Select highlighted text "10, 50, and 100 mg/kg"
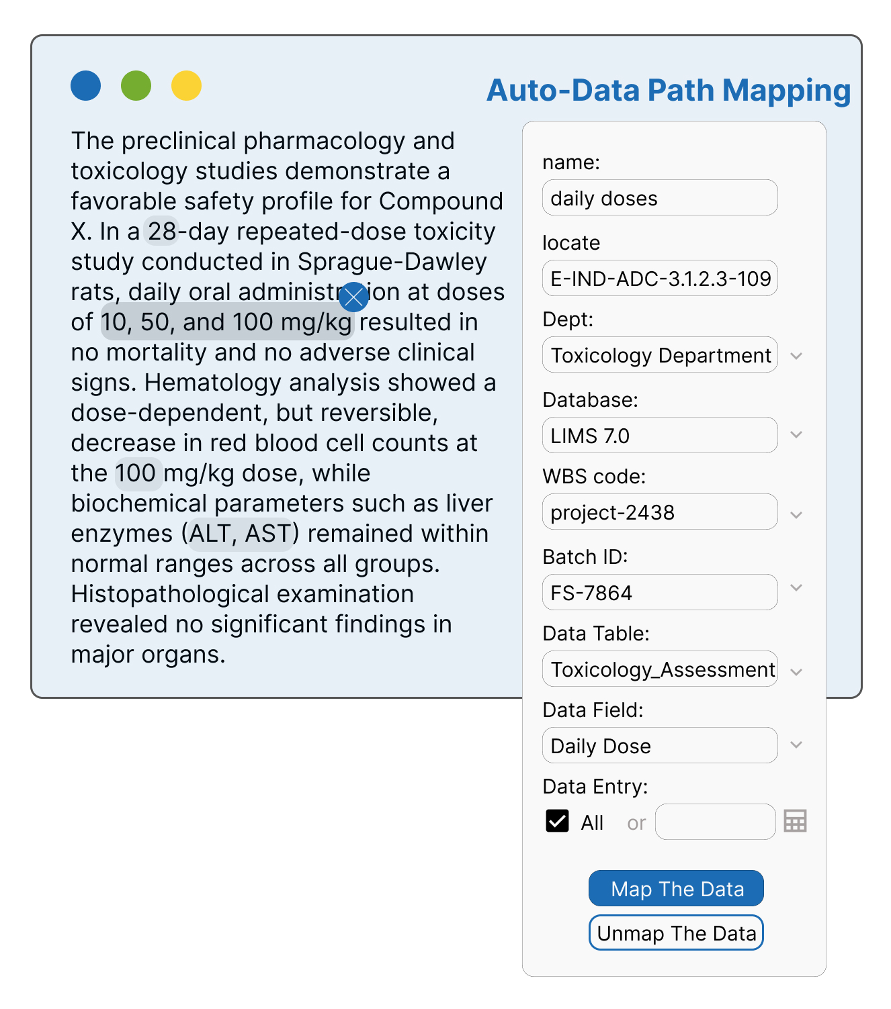This screenshot has height=1009, width=891. [x=226, y=322]
